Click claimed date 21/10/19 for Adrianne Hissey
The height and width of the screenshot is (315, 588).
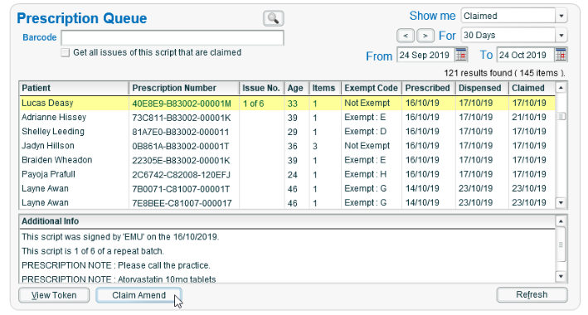coord(529,118)
